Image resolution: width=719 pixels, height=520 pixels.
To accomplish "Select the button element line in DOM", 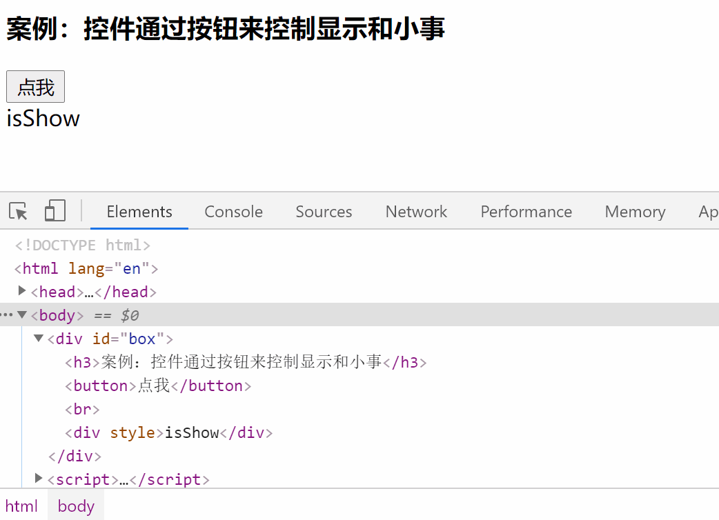I will coord(158,386).
